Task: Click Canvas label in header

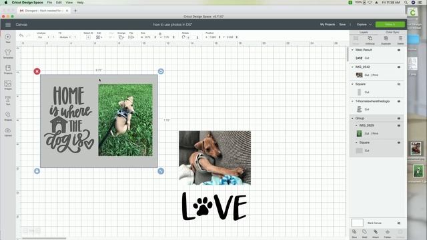Action: click(21, 25)
